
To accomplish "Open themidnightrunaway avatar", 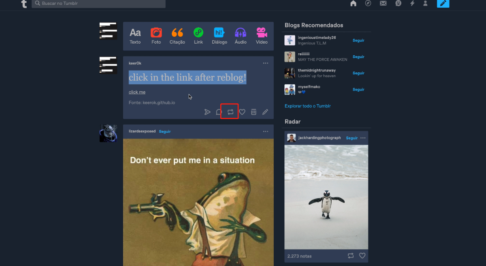I will click(x=290, y=73).
